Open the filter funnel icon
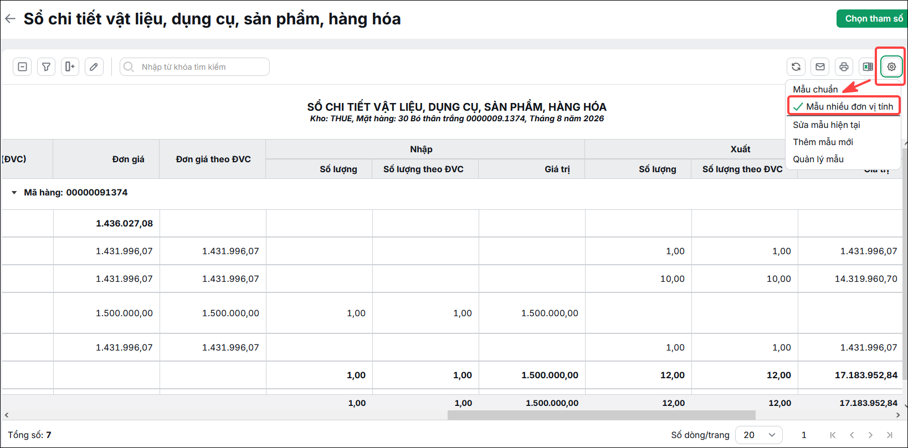 coord(46,67)
